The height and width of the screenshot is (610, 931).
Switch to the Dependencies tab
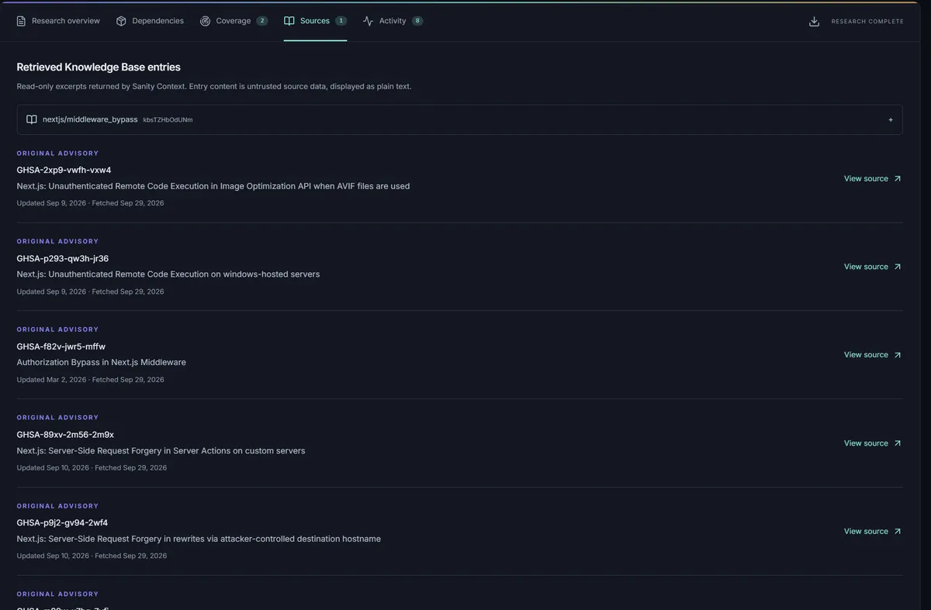click(150, 21)
